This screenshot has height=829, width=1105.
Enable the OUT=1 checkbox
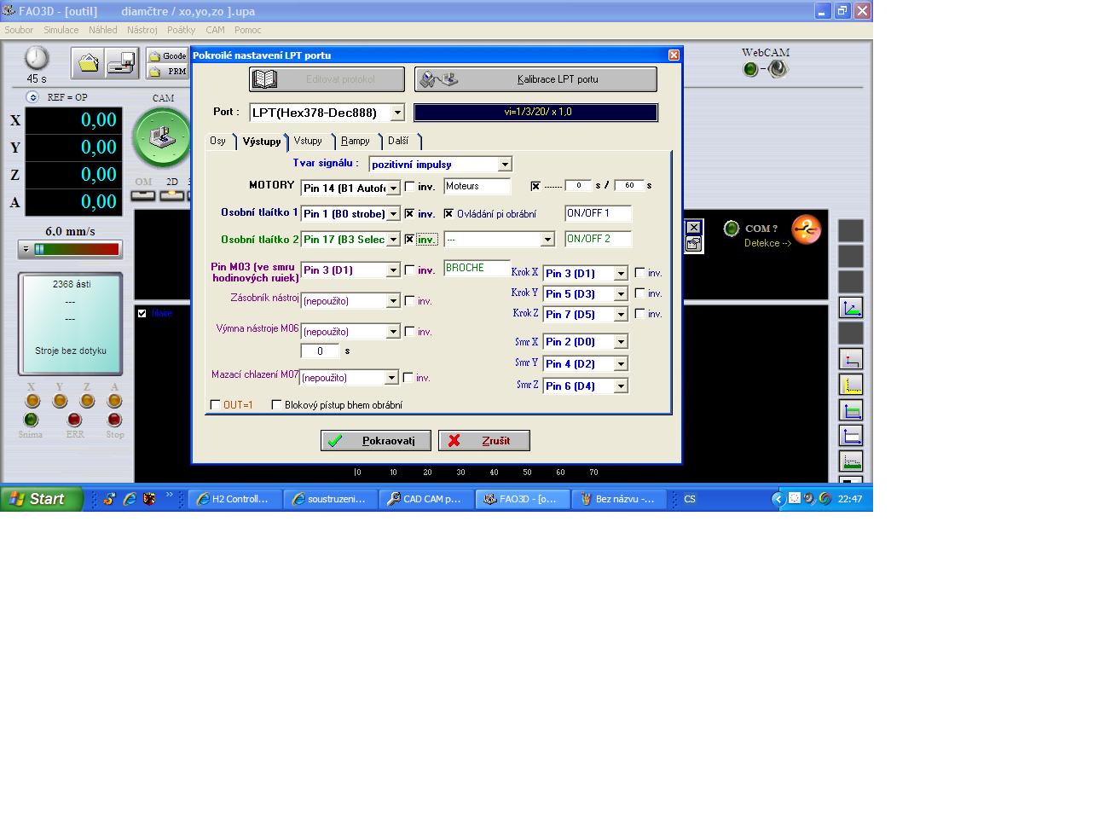[216, 405]
